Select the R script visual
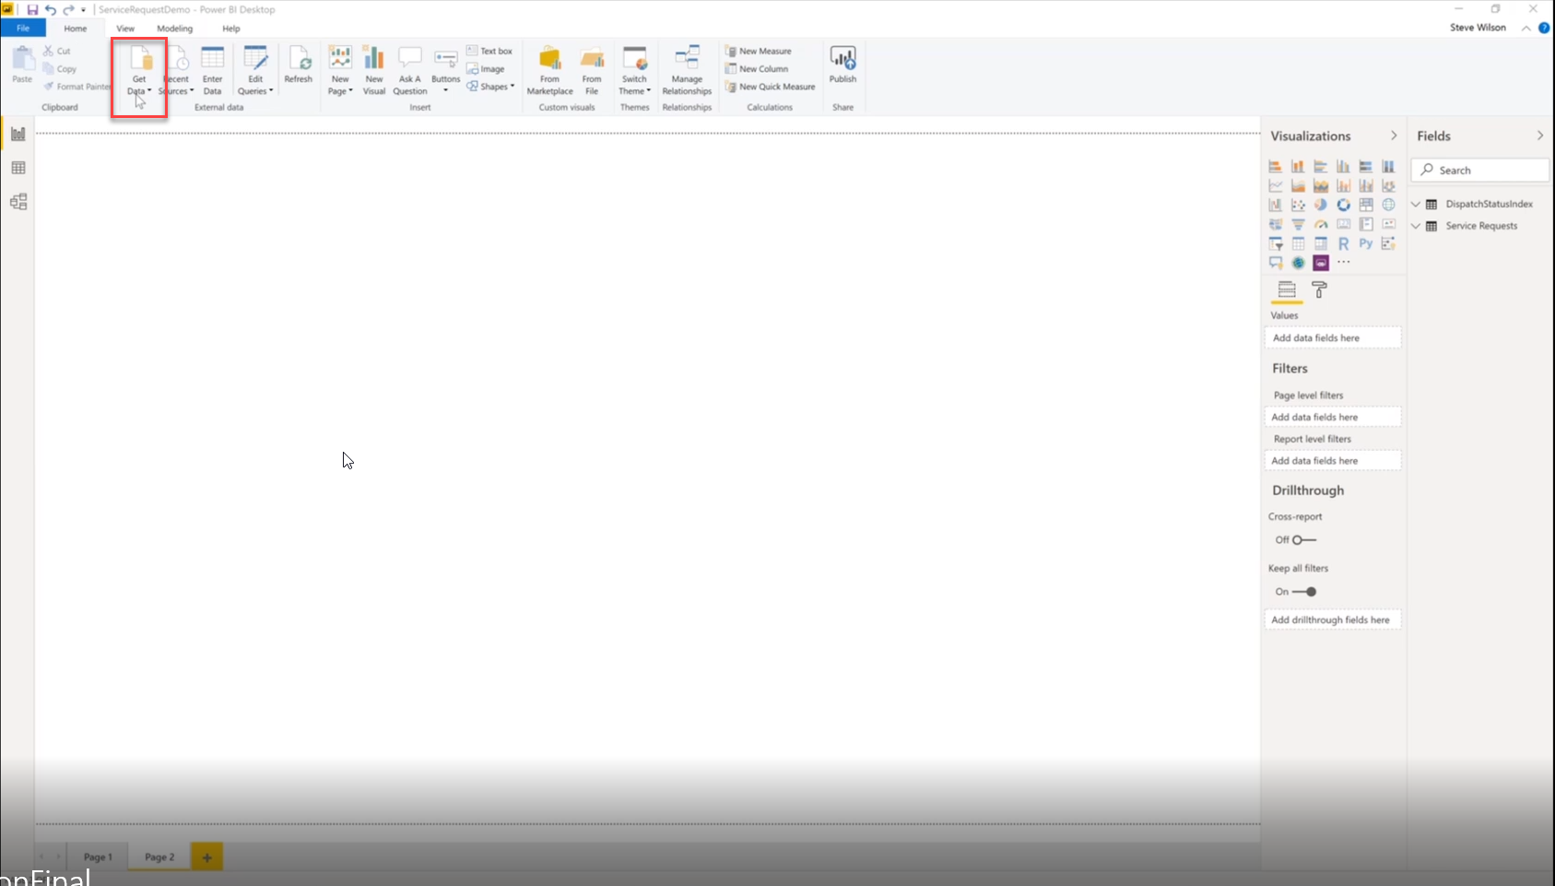 [x=1343, y=244]
